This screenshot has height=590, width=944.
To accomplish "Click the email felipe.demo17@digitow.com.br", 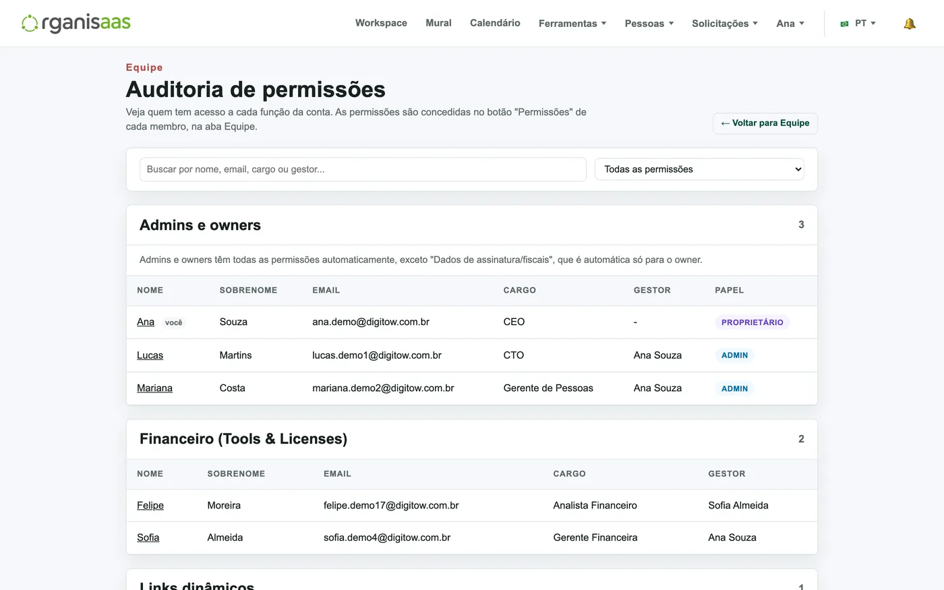I will [391, 505].
